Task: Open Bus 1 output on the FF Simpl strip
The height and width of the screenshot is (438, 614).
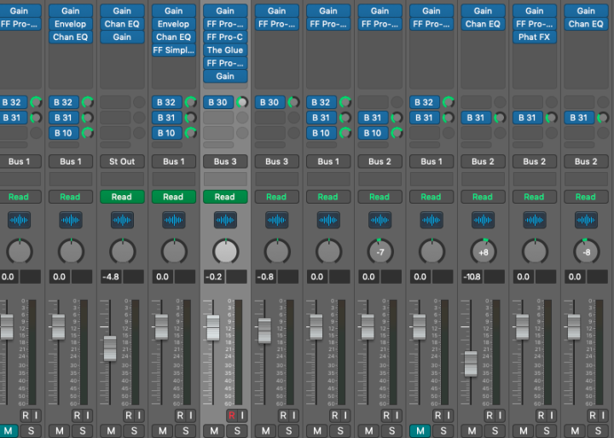Action: (x=174, y=161)
